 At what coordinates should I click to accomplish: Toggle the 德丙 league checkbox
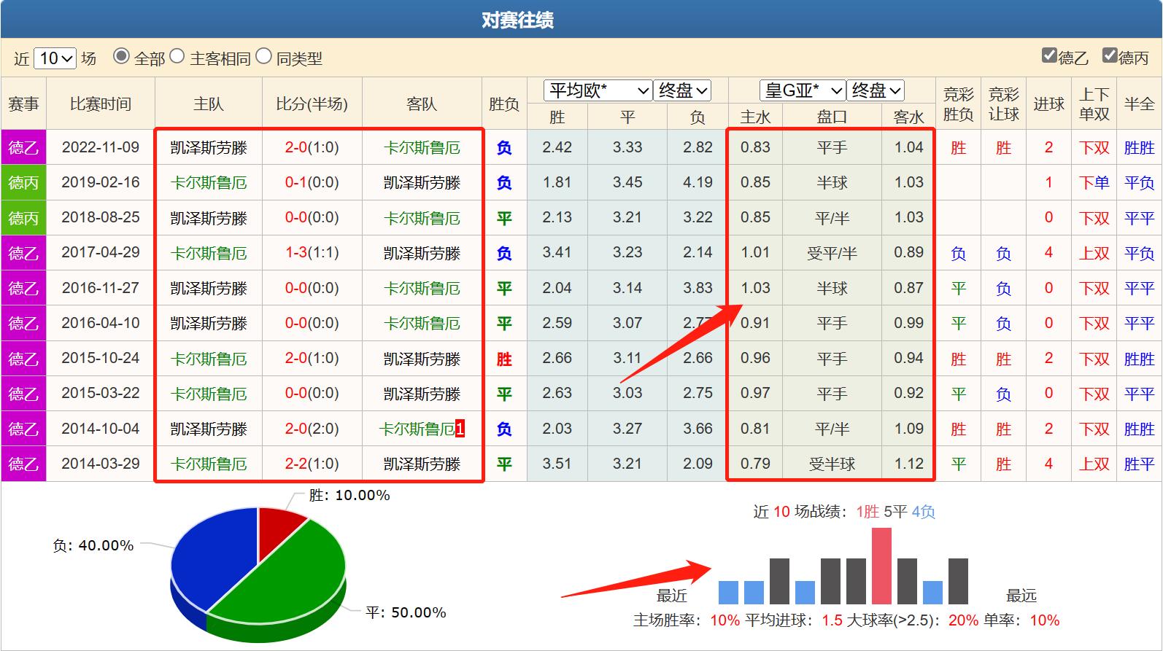tap(1110, 55)
